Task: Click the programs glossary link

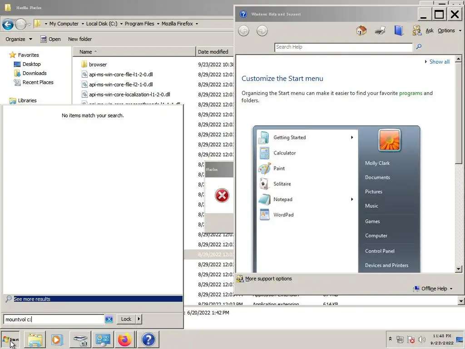Action: point(411,93)
